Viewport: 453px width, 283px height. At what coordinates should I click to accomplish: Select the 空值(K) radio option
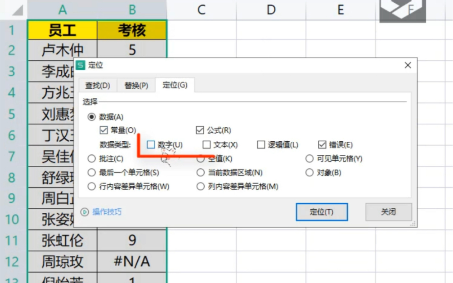tap(200, 158)
